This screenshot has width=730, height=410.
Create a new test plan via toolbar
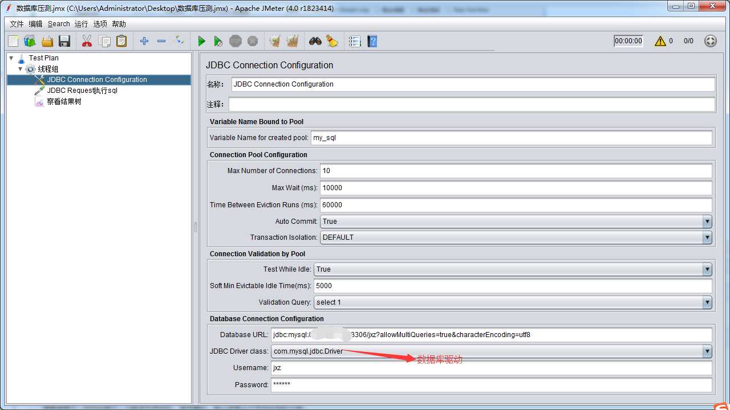click(x=13, y=41)
